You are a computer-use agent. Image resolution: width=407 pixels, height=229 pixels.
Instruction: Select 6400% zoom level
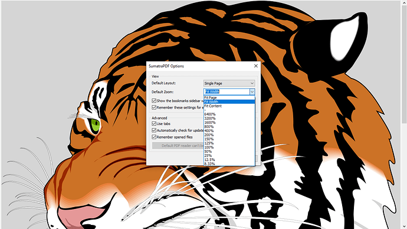click(229, 114)
